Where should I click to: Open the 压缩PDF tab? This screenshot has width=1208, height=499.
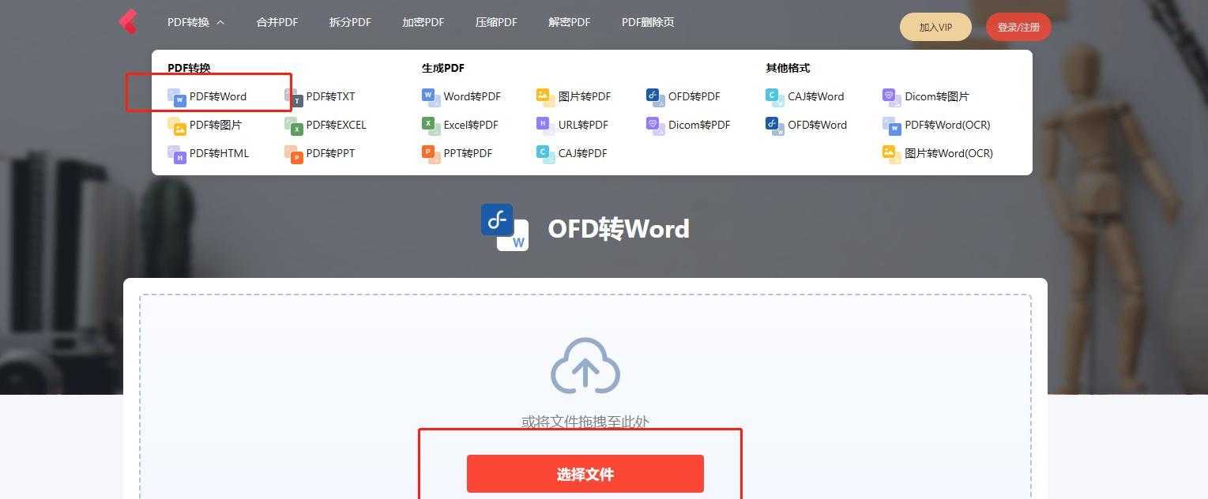pos(496,22)
